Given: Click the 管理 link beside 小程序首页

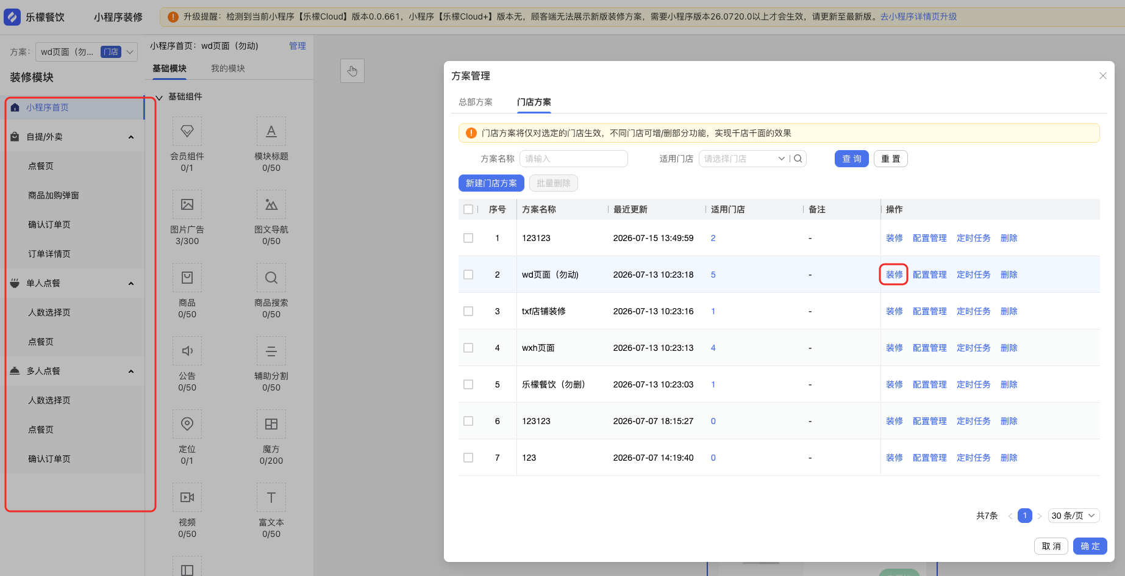Looking at the screenshot, I should click(x=298, y=46).
